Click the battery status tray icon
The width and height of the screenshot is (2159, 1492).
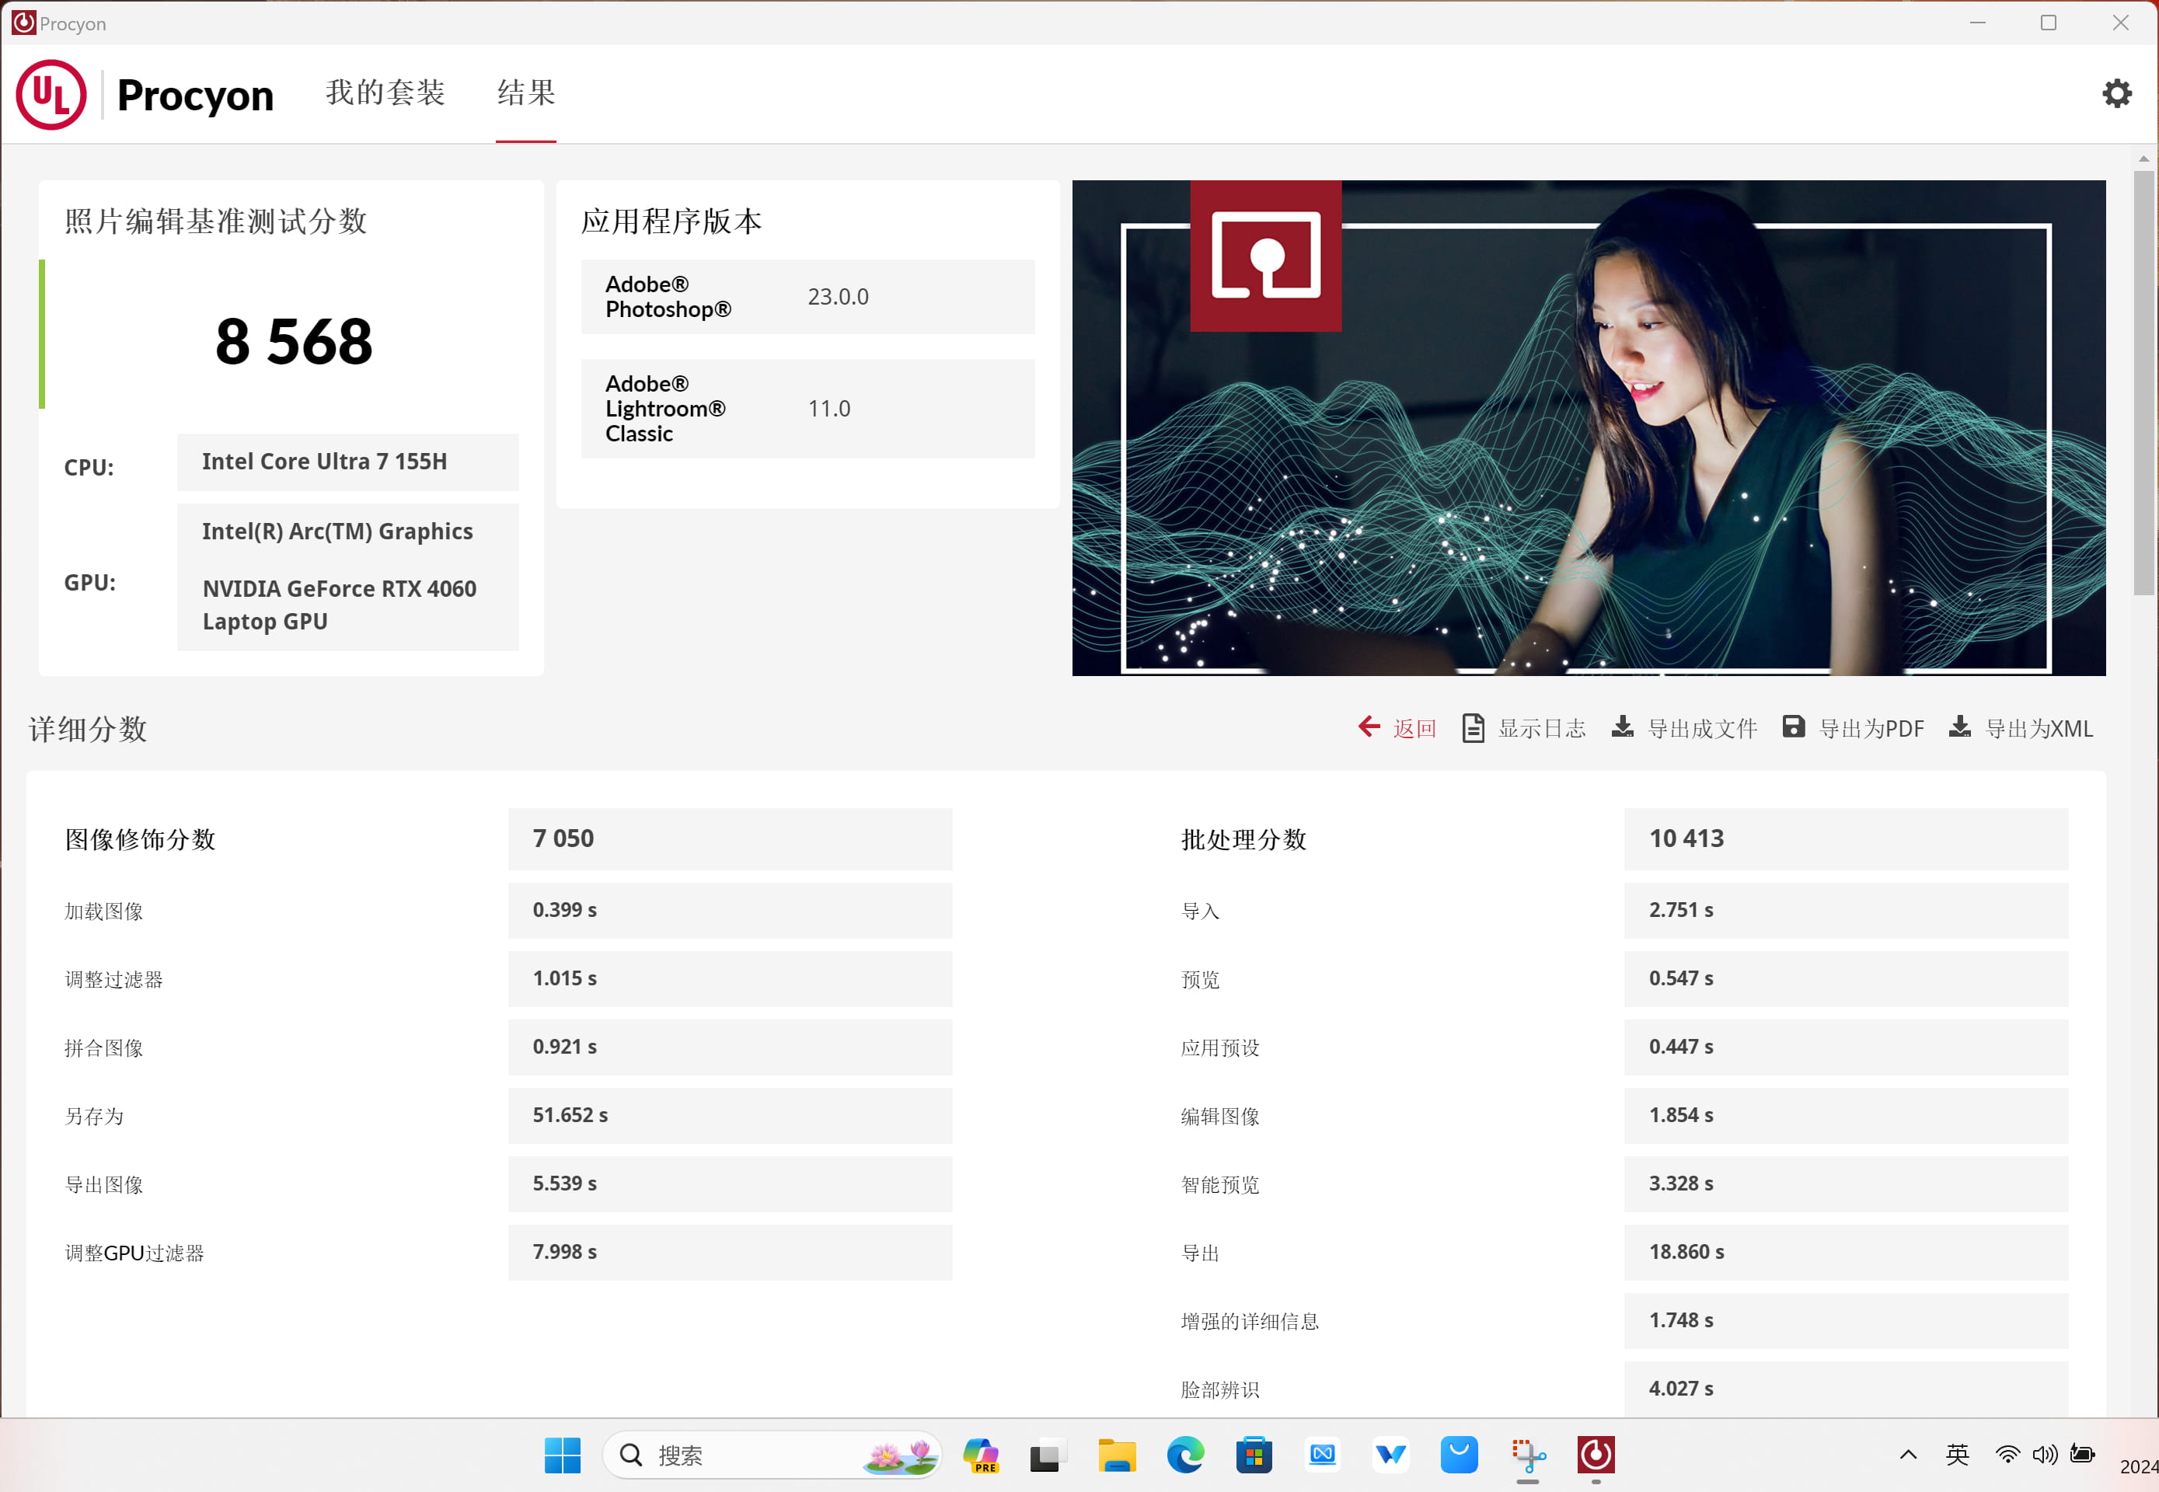tap(2082, 1454)
